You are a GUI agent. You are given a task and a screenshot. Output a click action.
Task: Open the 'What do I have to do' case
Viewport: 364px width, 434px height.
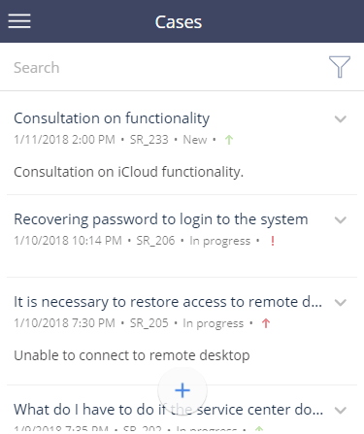[168, 410]
